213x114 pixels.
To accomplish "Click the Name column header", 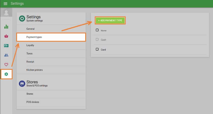I will click(x=104, y=31).
